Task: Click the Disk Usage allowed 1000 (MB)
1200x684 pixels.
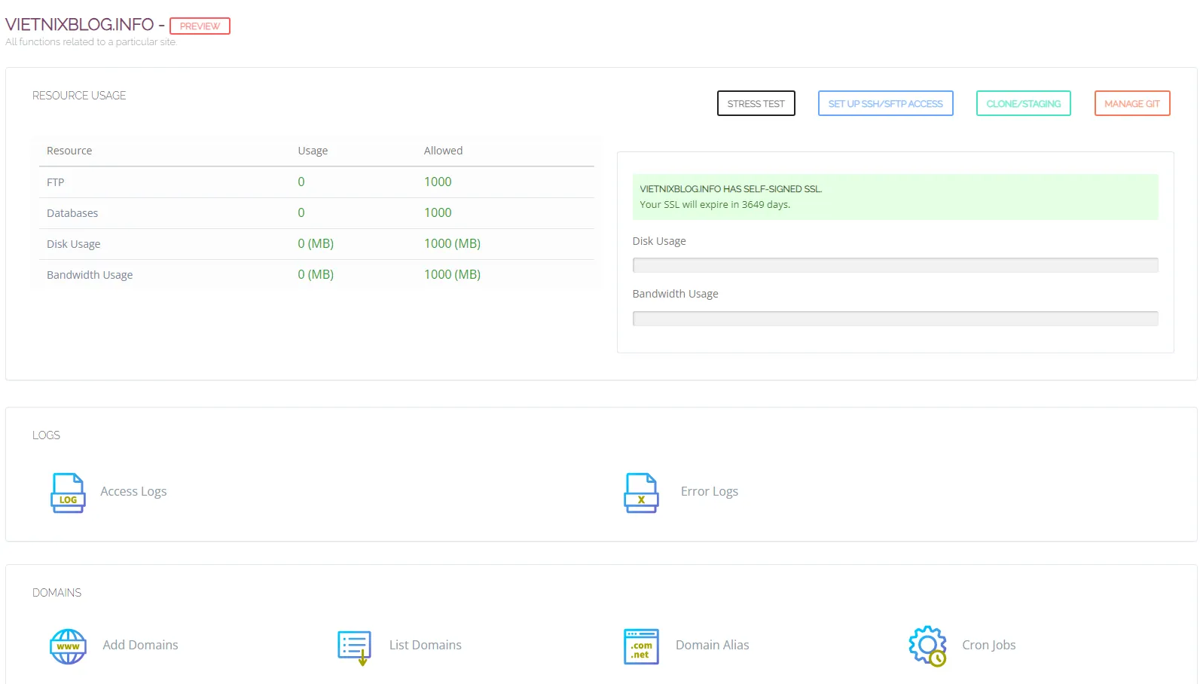Action: coord(452,243)
